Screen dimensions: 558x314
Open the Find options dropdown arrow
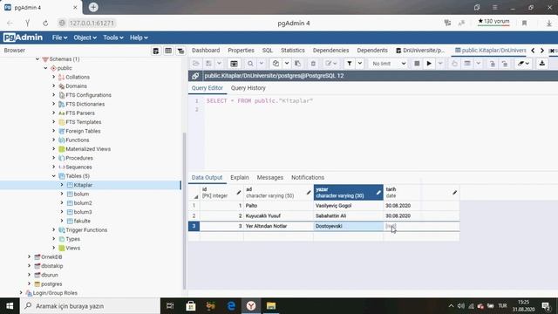point(262,64)
